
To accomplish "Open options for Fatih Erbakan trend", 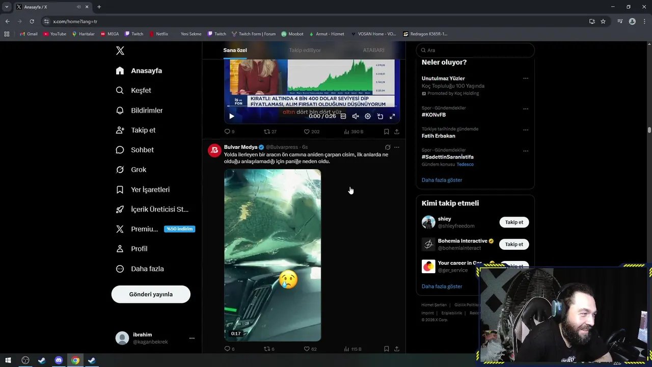I will coord(526,130).
